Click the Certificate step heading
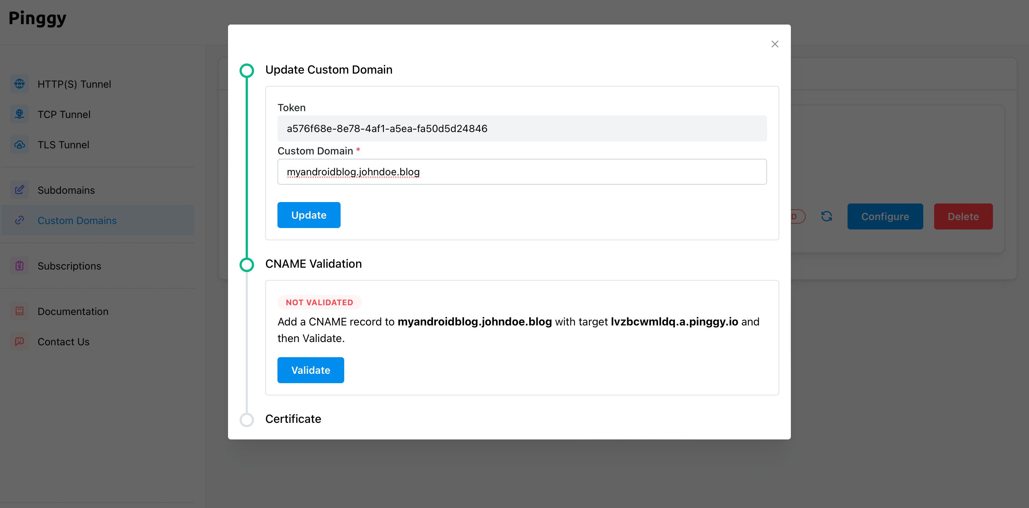This screenshot has width=1029, height=508. [293, 419]
